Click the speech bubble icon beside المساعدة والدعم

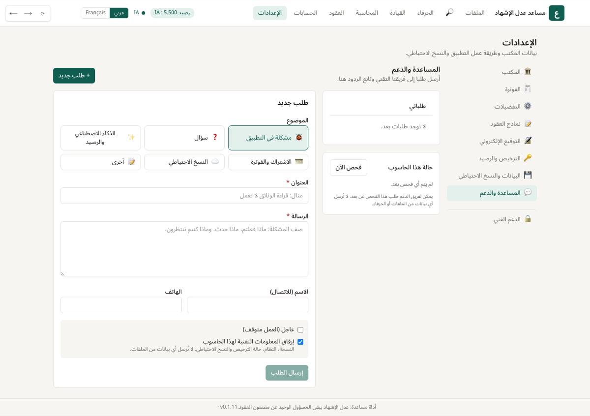[528, 193]
